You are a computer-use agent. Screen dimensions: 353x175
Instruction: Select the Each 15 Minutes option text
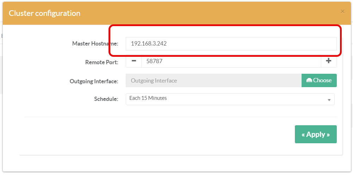[x=148, y=98]
